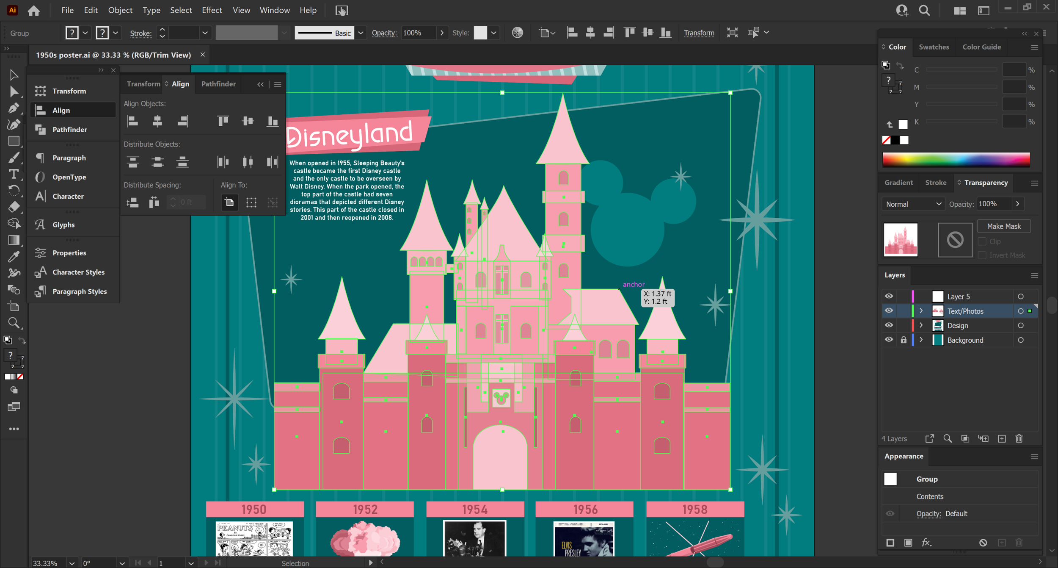Open the Paragraph Styles panel
Viewport: 1058px width, 568px height.
coord(79,291)
